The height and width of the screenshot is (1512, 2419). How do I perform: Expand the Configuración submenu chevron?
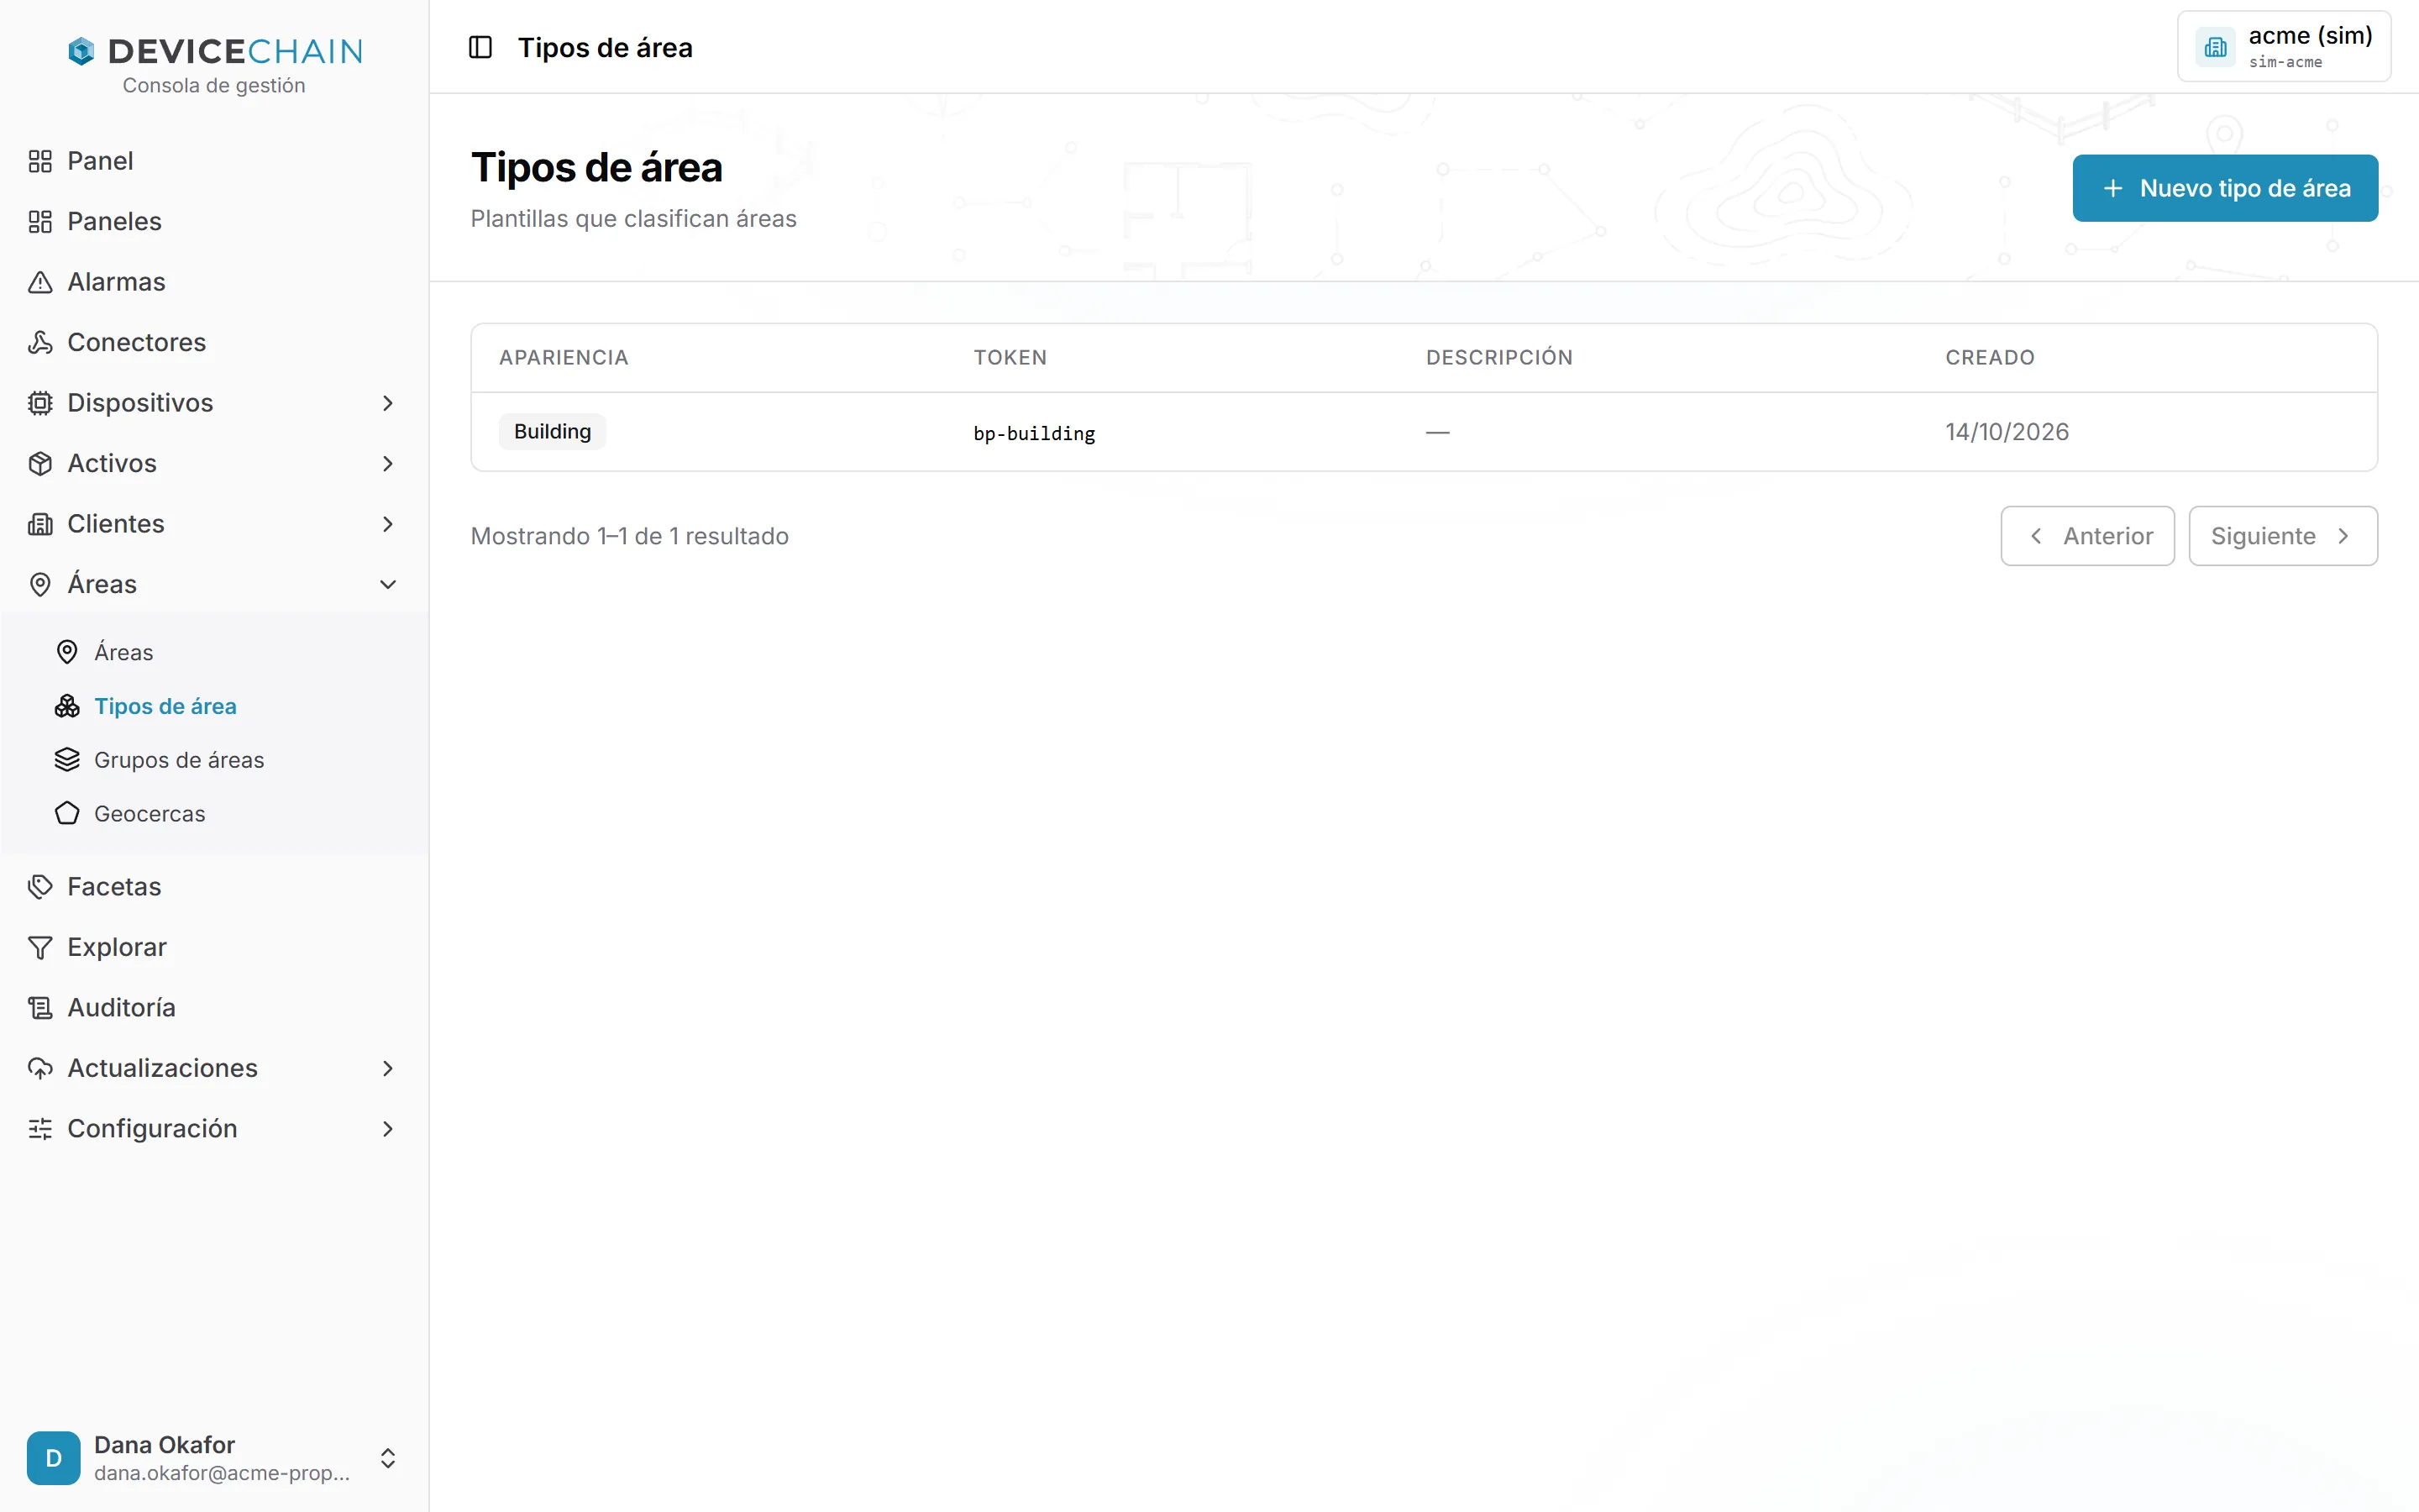click(x=388, y=1129)
